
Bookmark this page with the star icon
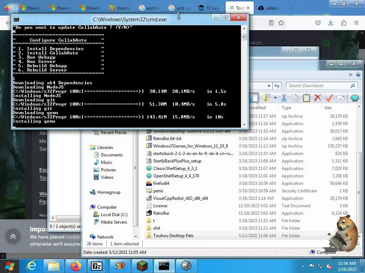(281, 23)
